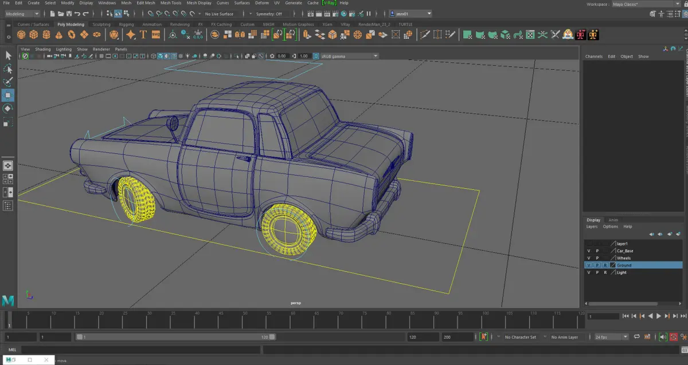Click the SVG import shelf icon
This screenshot has width=688, height=365.
pyautogui.click(x=156, y=35)
